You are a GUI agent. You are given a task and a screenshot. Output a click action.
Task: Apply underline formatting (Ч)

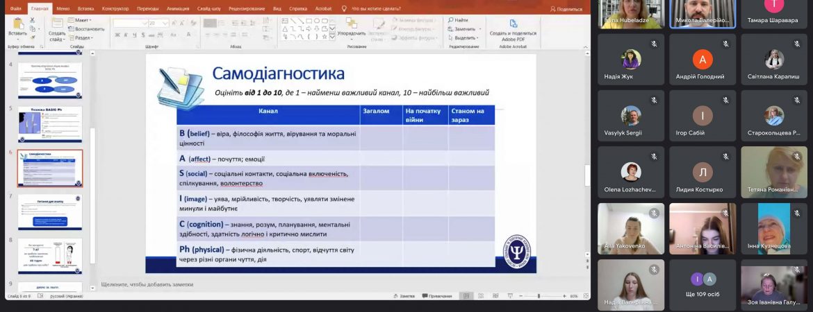[134, 35]
